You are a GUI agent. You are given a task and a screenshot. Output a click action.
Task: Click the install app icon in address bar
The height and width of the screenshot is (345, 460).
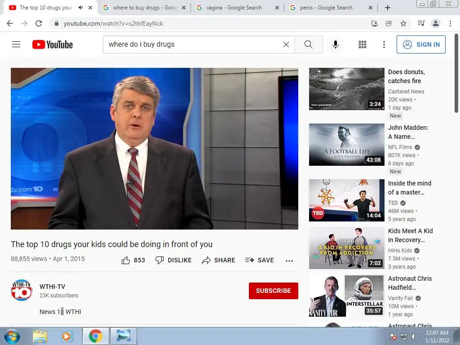click(374, 23)
